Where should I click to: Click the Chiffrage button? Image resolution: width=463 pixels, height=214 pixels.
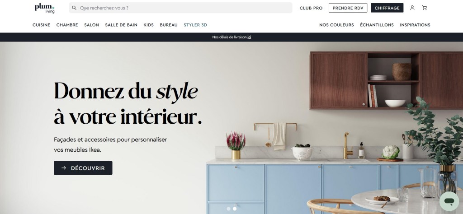387,8
